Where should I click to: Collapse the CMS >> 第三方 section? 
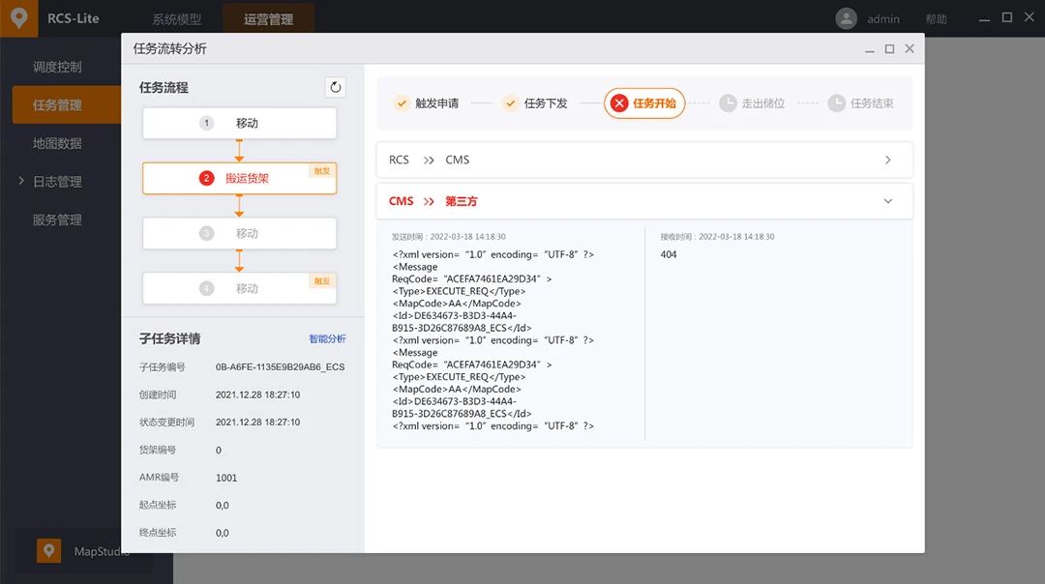point(887,201)
